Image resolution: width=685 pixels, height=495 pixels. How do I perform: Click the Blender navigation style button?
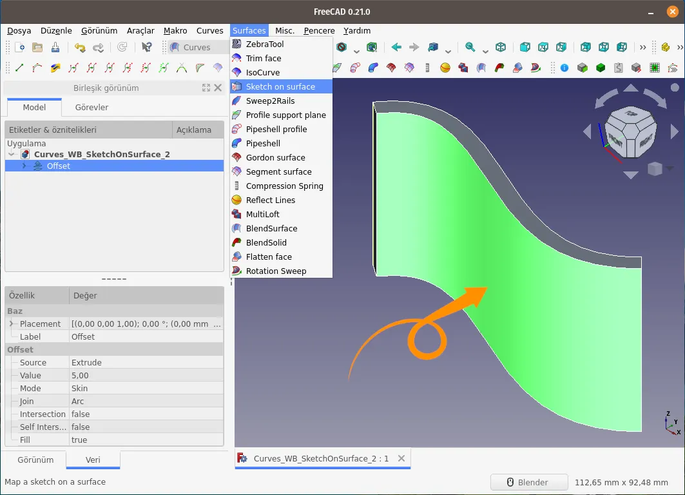(528, 482)
